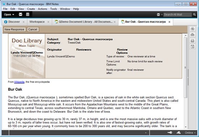Click the Bur Oak heading
This screenshot has width=199, height=137.
coord(15,89)
